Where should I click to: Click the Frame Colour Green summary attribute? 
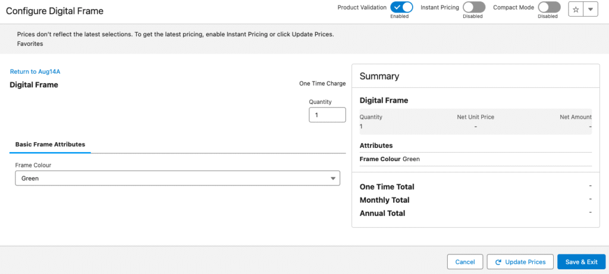389,159
